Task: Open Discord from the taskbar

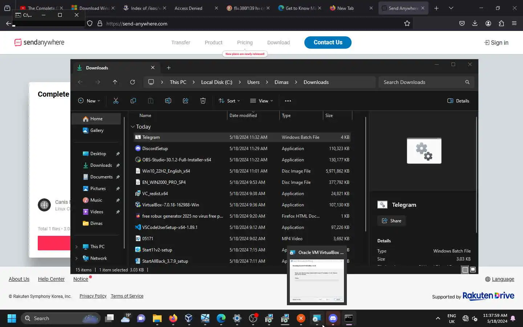Action: [333, 318]
